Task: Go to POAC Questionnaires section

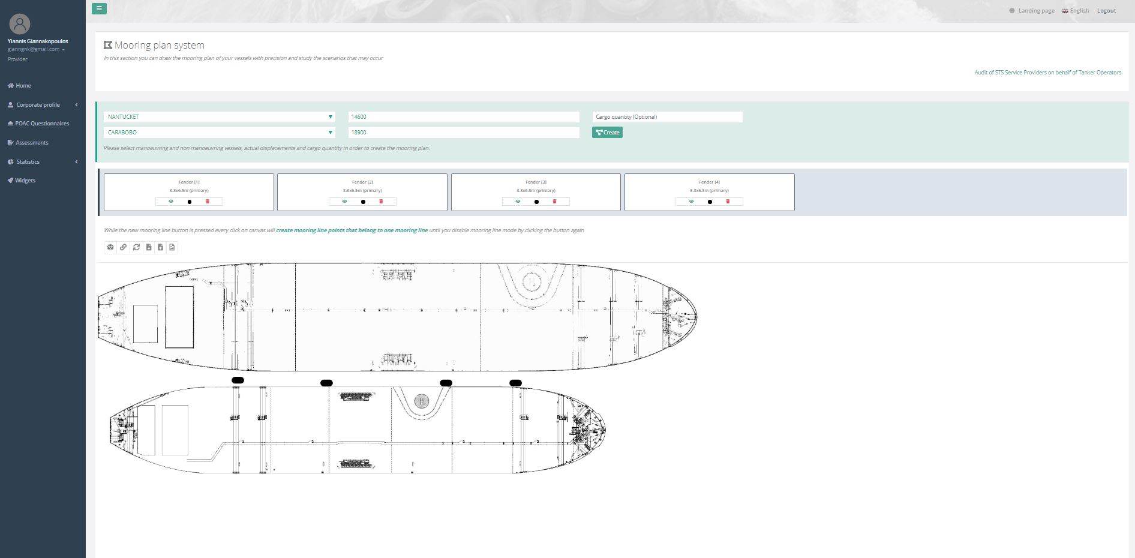Action: point(41,123)
